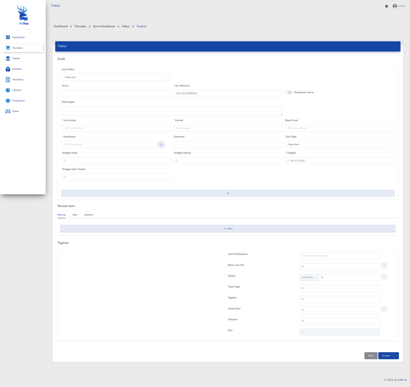Add new Kendaraan with plus button
Screen dimensions: 410x387
pos(161,144)
